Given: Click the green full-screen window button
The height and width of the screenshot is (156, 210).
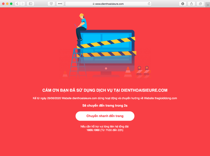Looking at the screenshot, I should pyautogui.click(x=11, y=4).
